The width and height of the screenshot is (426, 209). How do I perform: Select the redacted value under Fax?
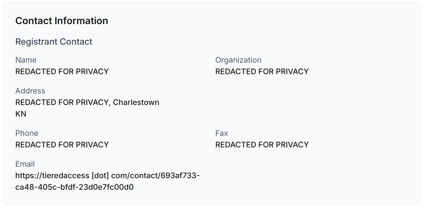point(262,145)
